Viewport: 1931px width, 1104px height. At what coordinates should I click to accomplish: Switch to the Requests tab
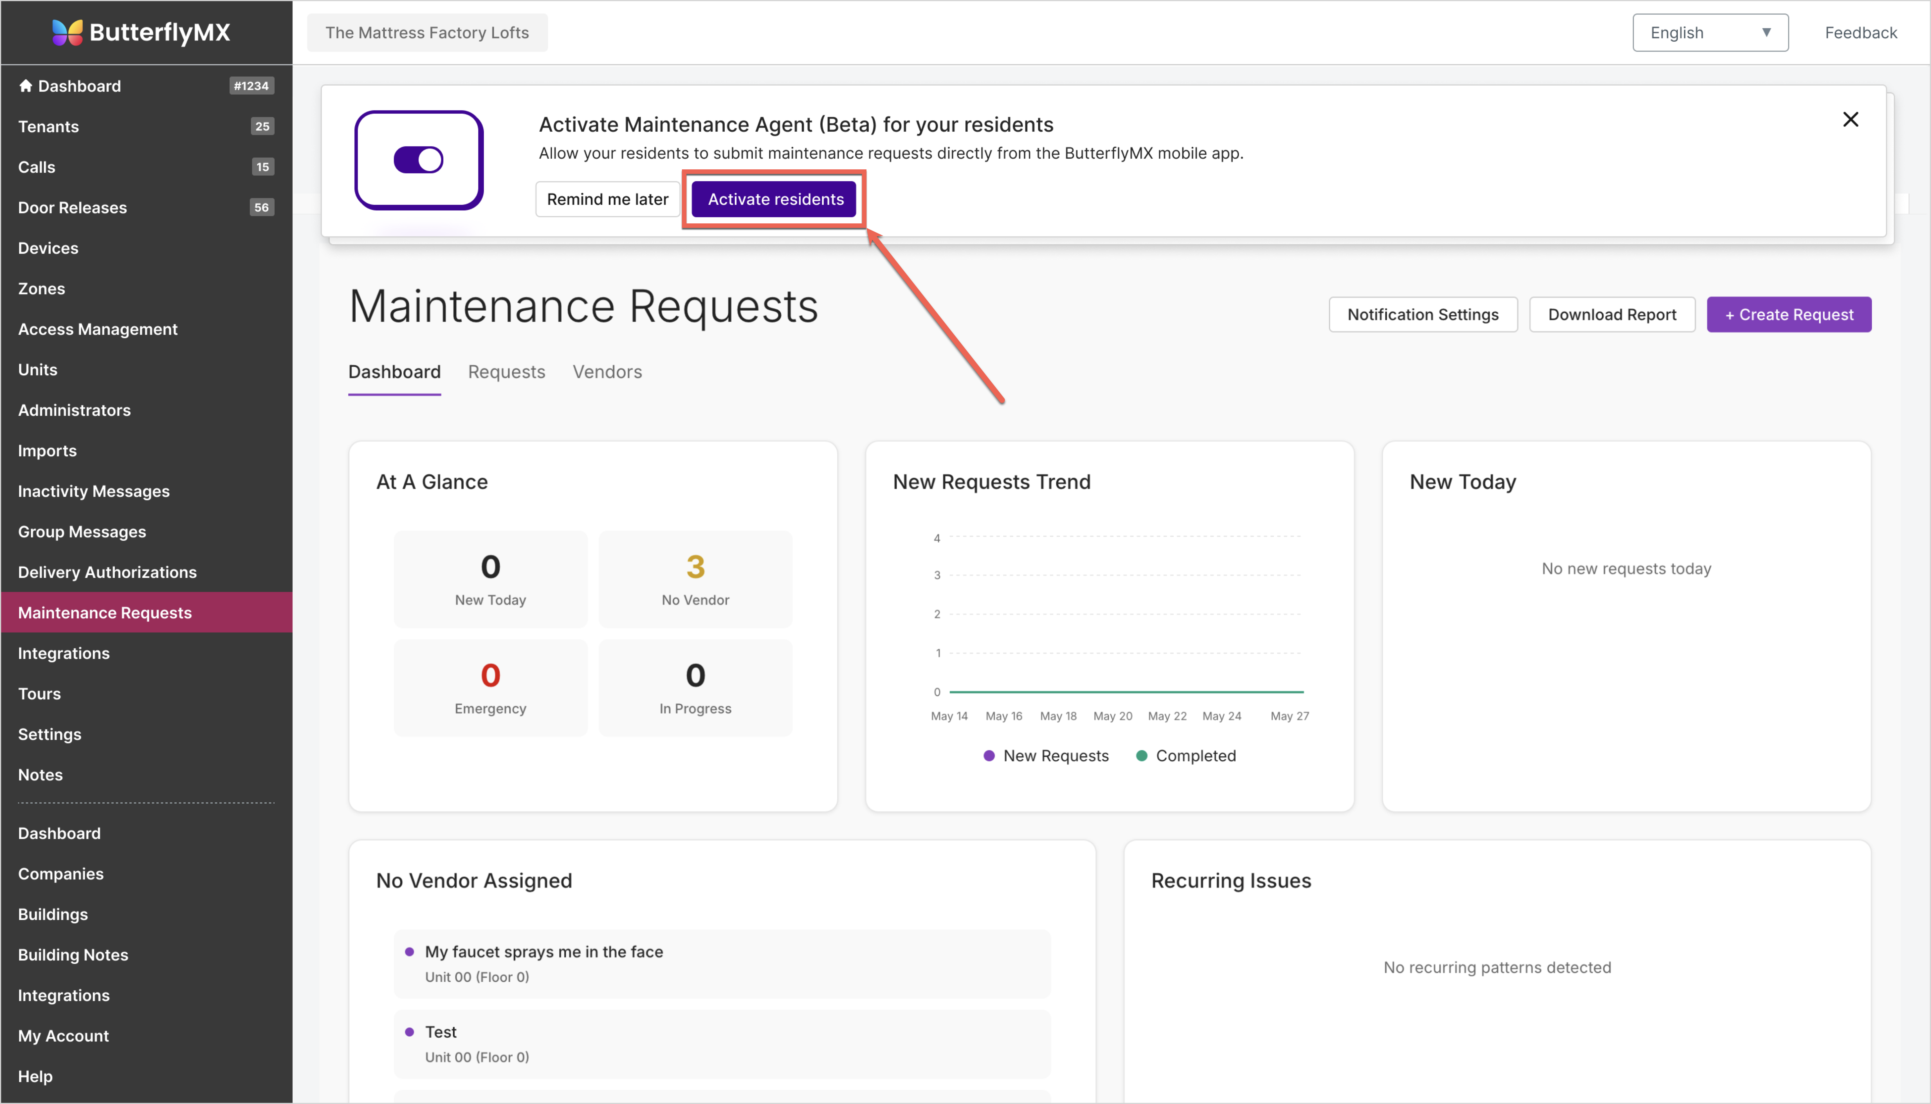click(506, 372)
